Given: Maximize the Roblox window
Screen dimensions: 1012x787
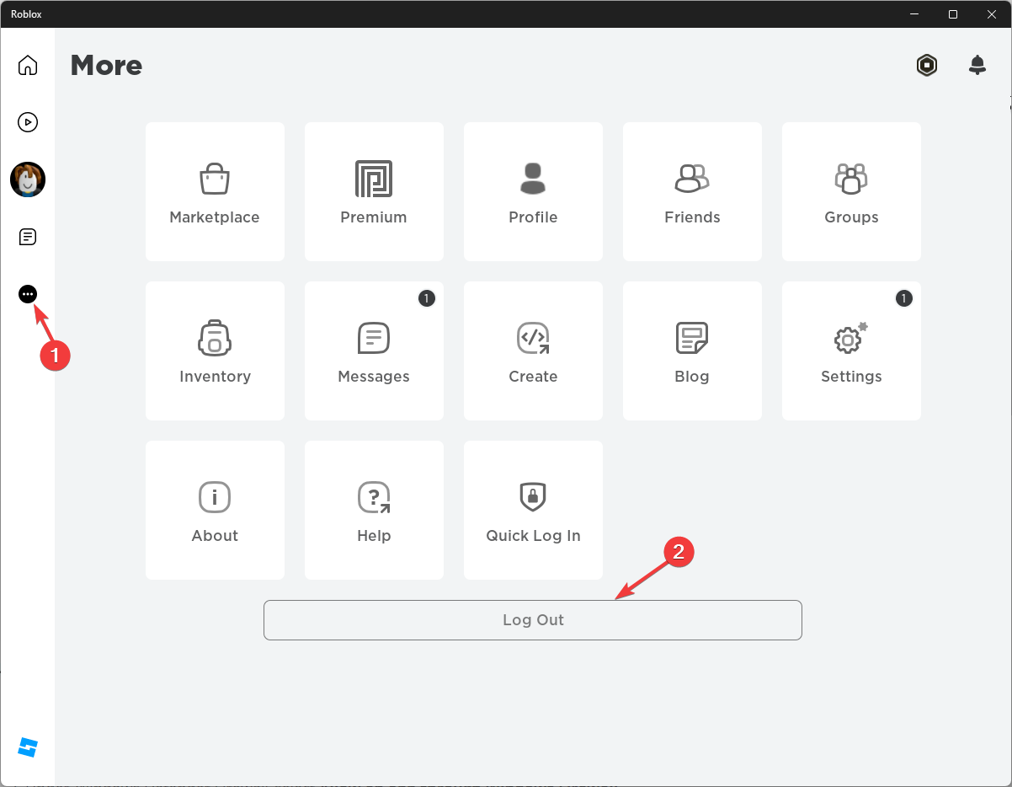Looking at the screenshot, I should 953,13.
